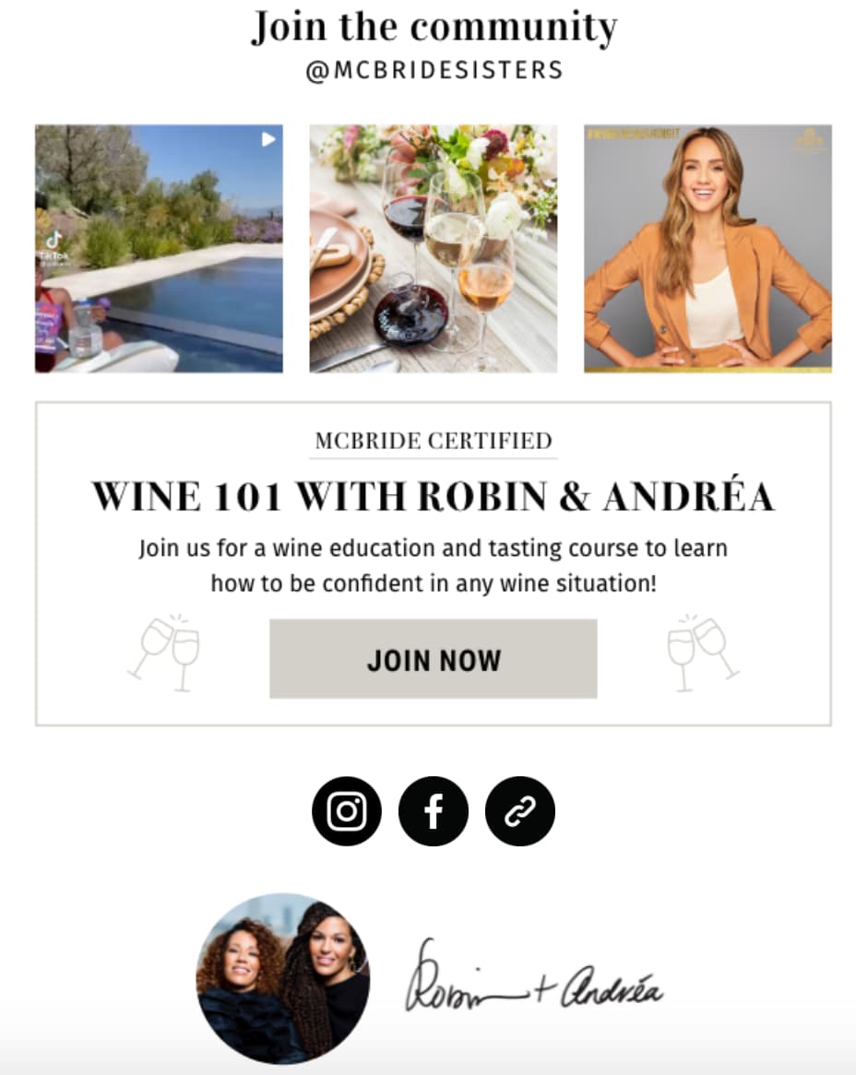This screenshot has height=1075, width=856.
Task: Open the woman in orange blazer photo
Action: [707, 249]
